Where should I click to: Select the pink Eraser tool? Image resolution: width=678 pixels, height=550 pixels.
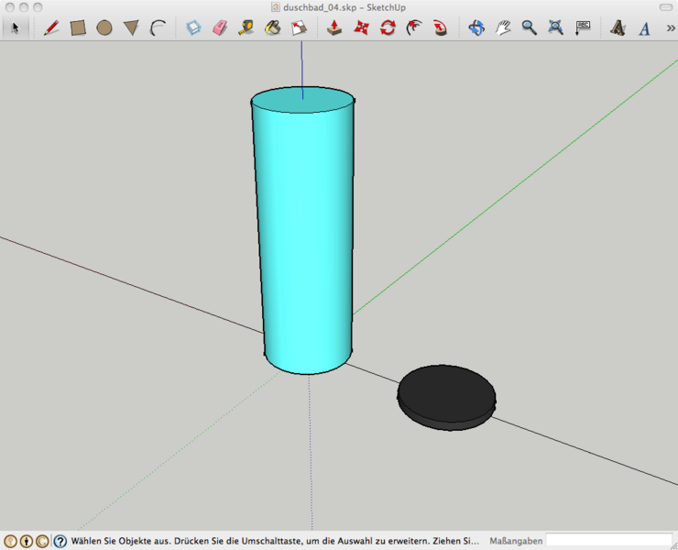coord(219,27)
